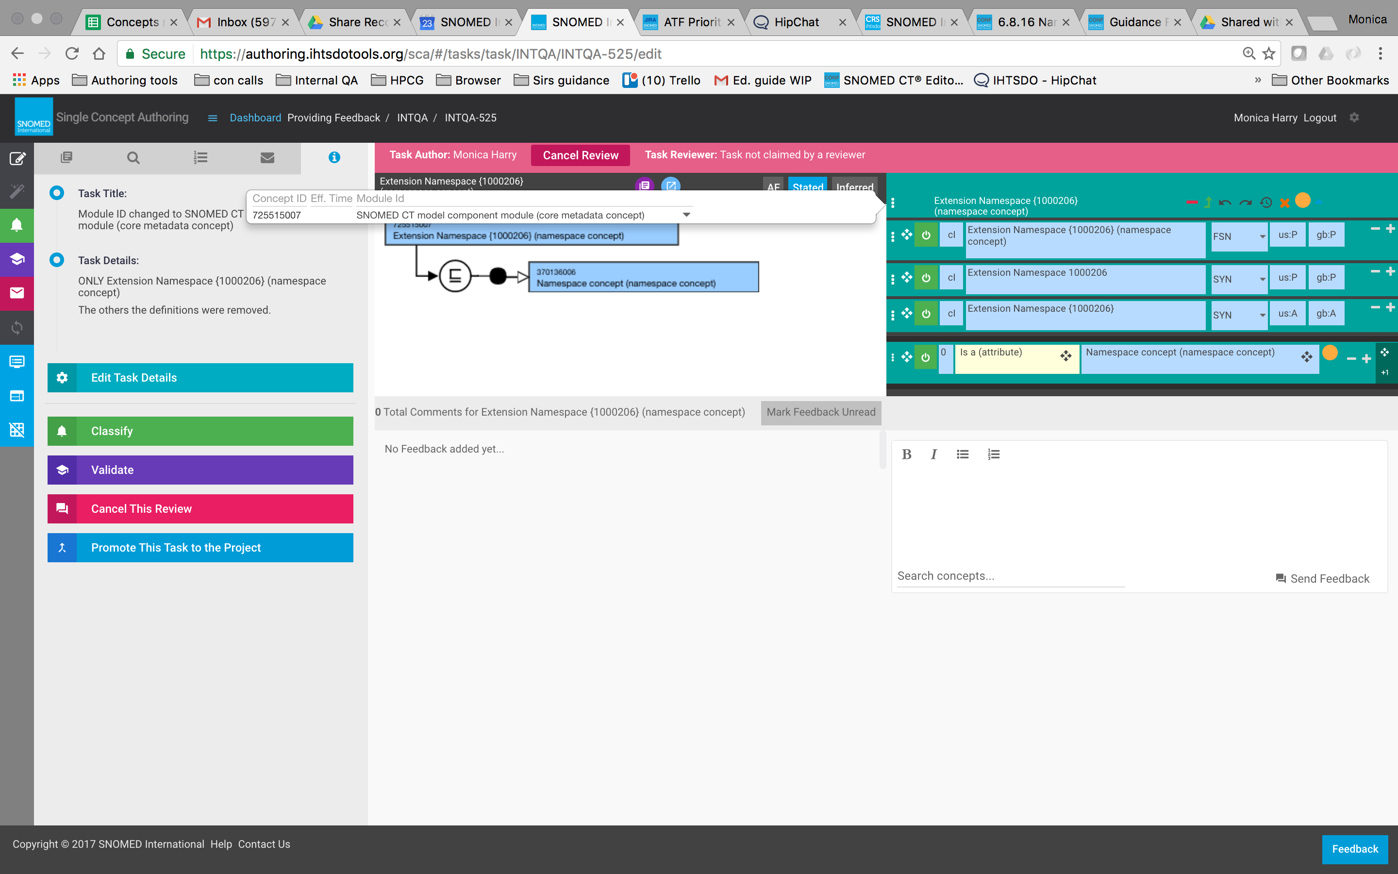Toggle active state of FSN description row

[x=926, y=235]
